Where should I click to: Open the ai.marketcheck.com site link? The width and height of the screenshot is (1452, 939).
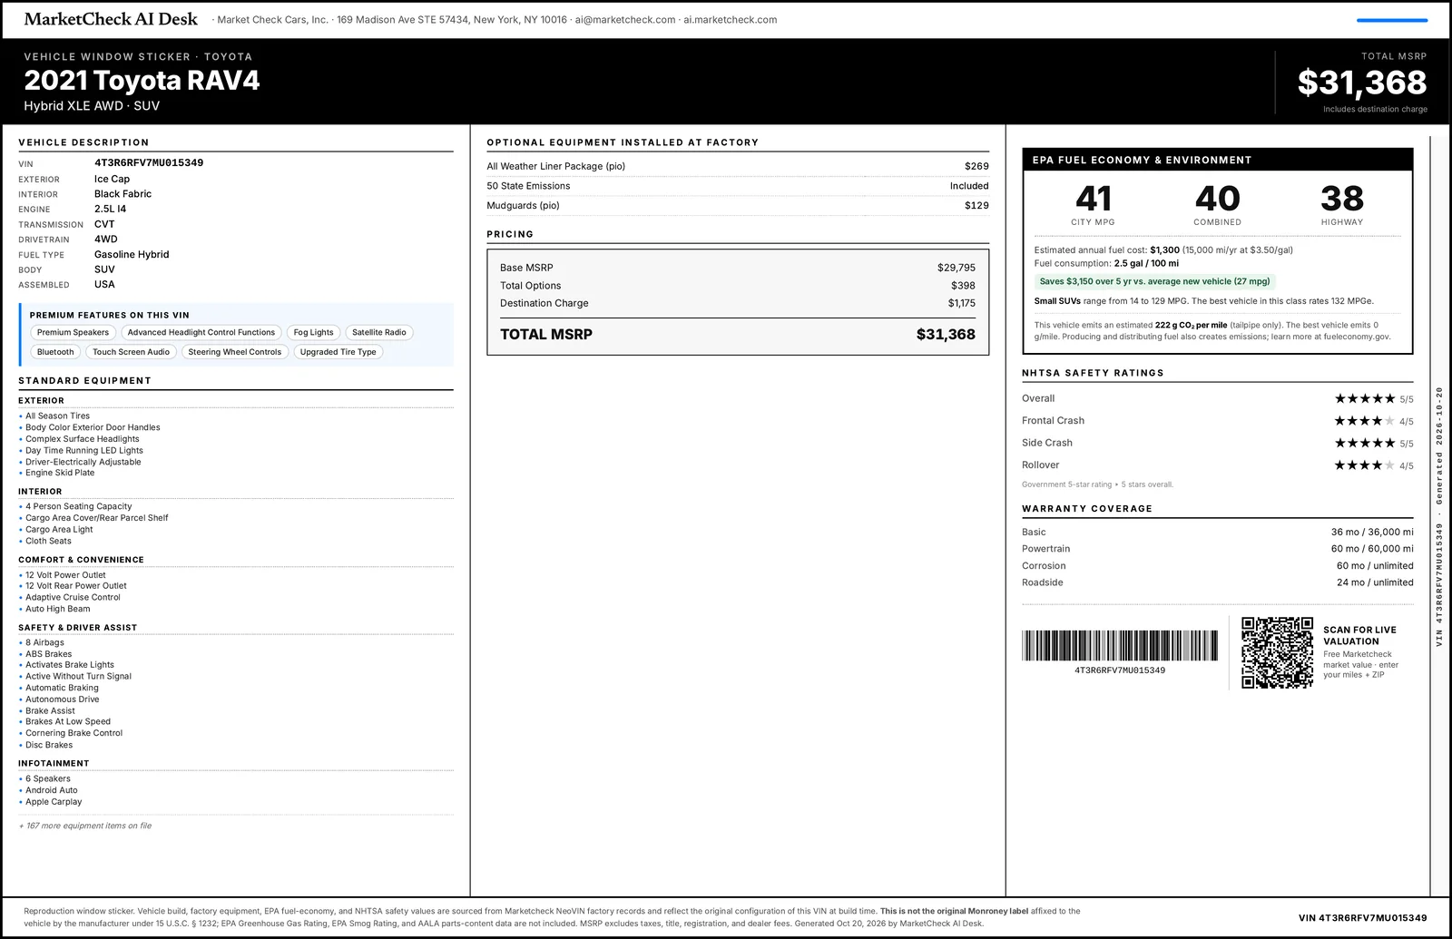pos(731,20)
